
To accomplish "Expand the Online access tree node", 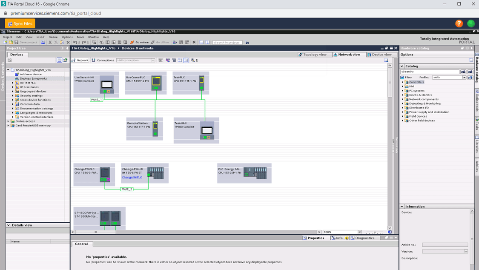I will pos(8,121).
